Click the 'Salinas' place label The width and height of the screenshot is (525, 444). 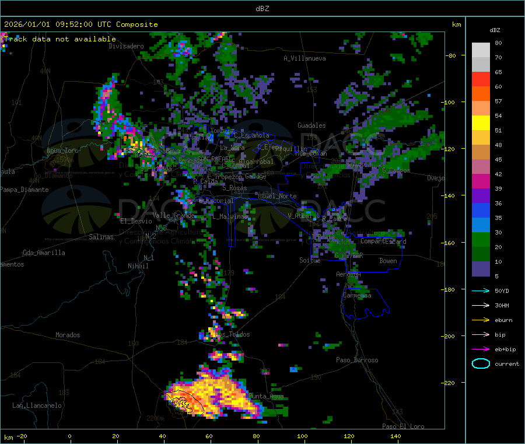[101, 237]
